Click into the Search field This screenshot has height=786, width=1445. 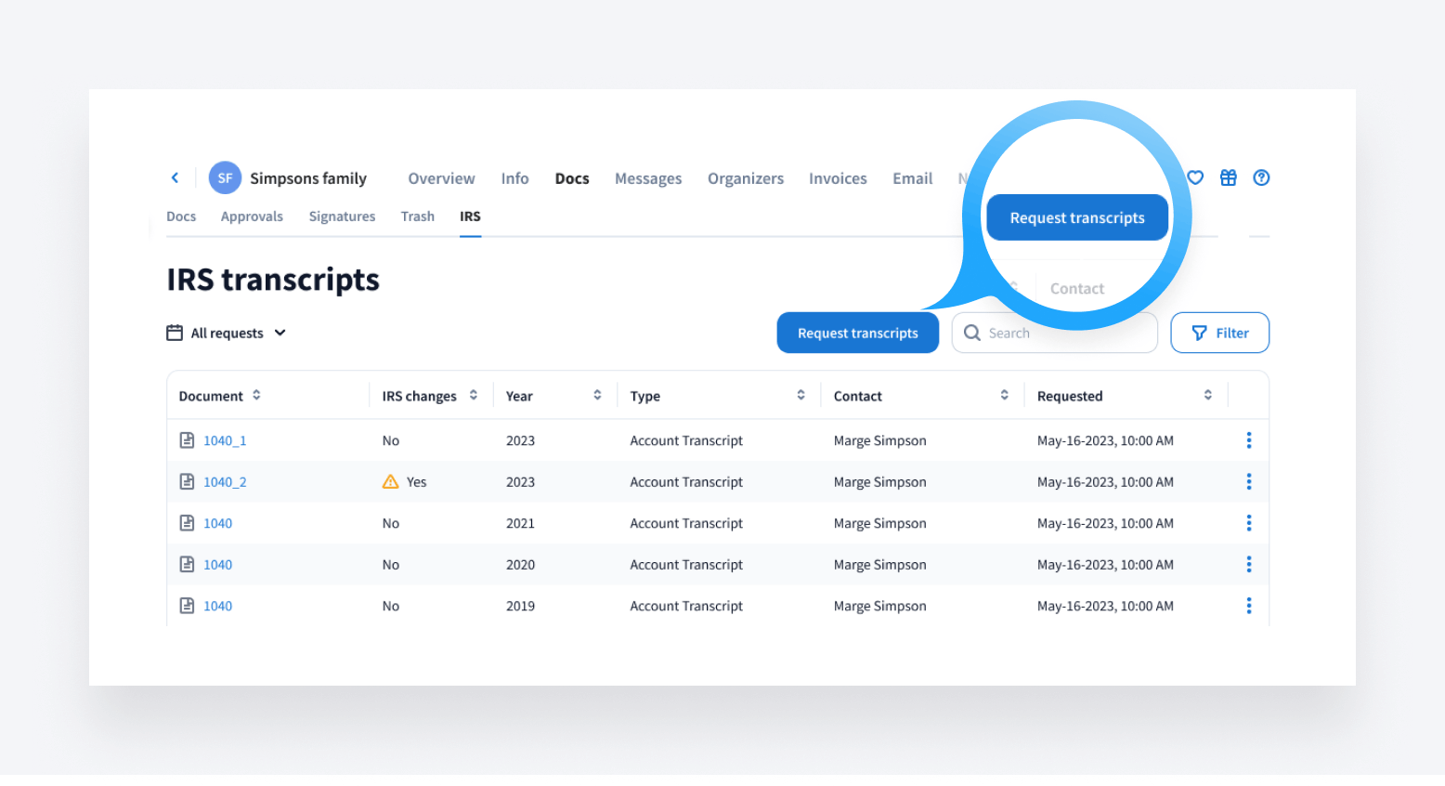click(1059, 333)
